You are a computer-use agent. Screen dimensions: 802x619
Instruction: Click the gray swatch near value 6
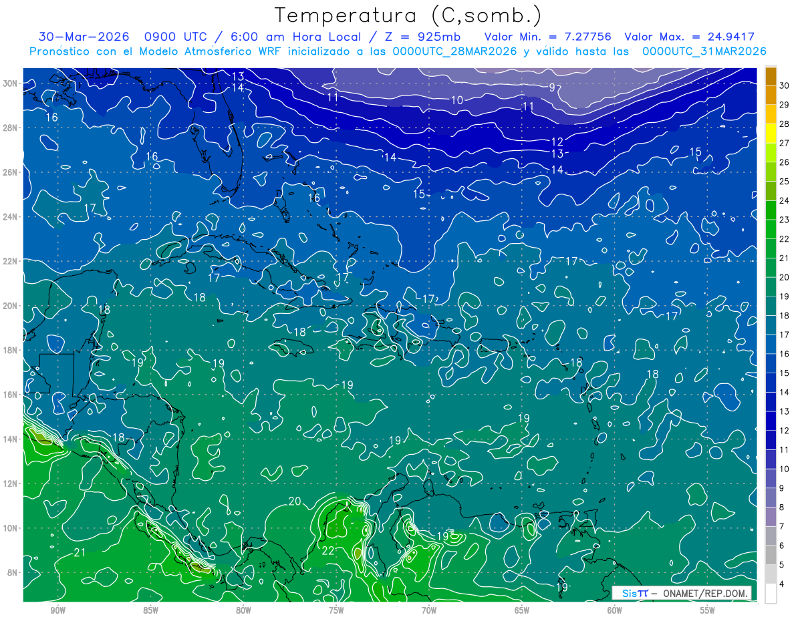[771, 555]
